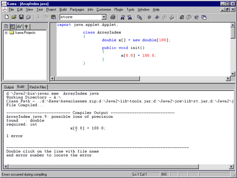Switch to the Output tab
Image resolution: width=237 pixels, height=178 pixels.
coord(9,87)
